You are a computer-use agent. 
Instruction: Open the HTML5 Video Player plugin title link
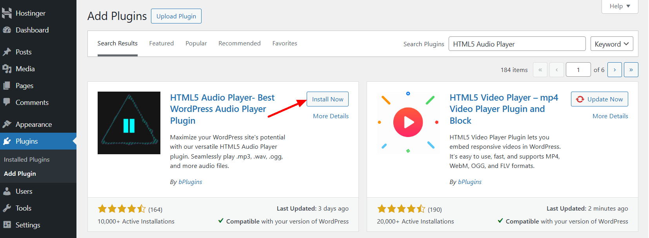pyautogui.click(x=504, y=109)
